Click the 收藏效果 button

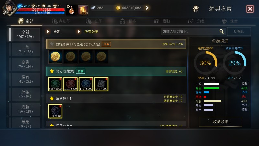click(220, 122)
